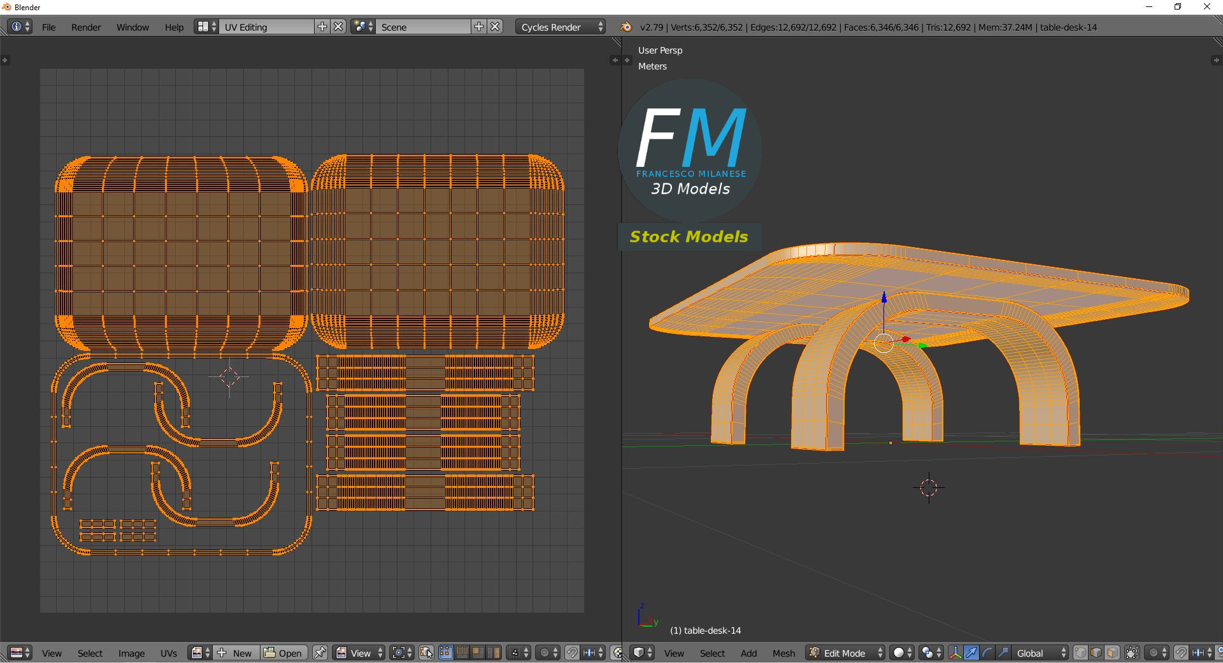Delete the Scene with the X icon

496,27
